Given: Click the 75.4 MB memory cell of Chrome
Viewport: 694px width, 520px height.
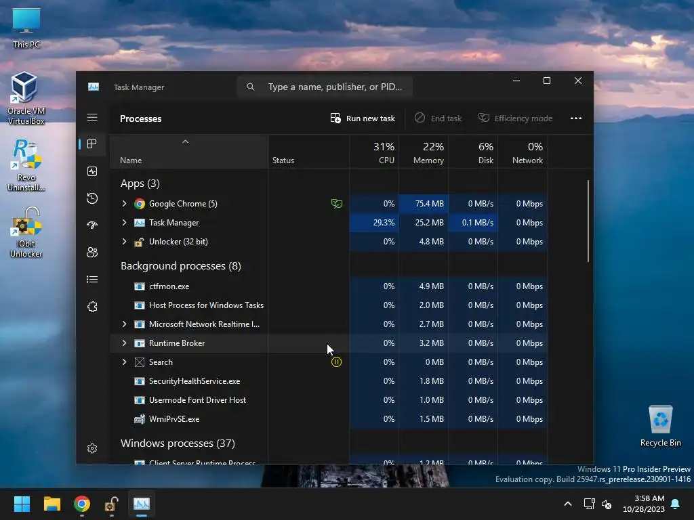Looking at the screenshot, I should (x=424, y=204).
